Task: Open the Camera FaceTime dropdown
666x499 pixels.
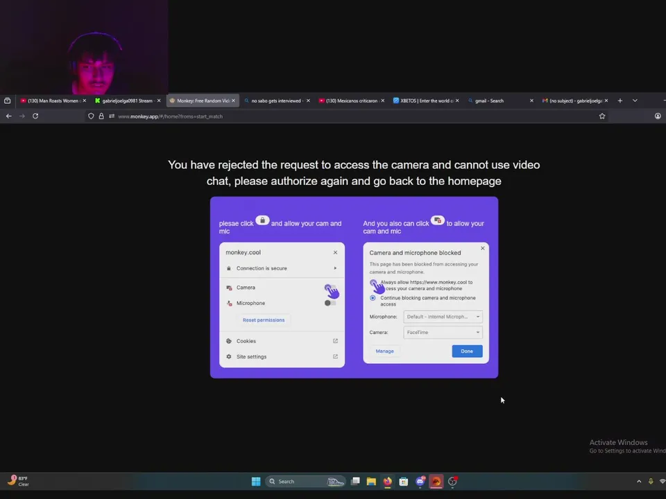Action: (443, 332)
